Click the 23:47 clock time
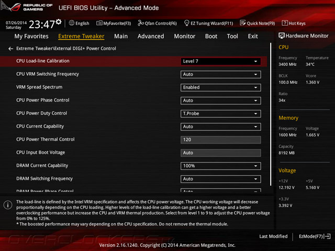This screenshot has height=251, width=335. (x=42, y=25)
